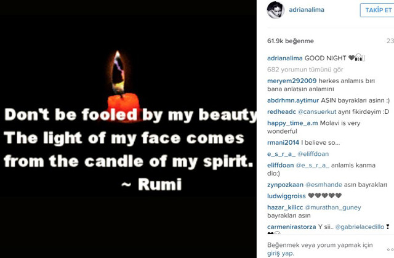Open ludwiggroiss's profile
Image resolution: width=394 pixels, height=258 pixels.
(x=286, y=196)
